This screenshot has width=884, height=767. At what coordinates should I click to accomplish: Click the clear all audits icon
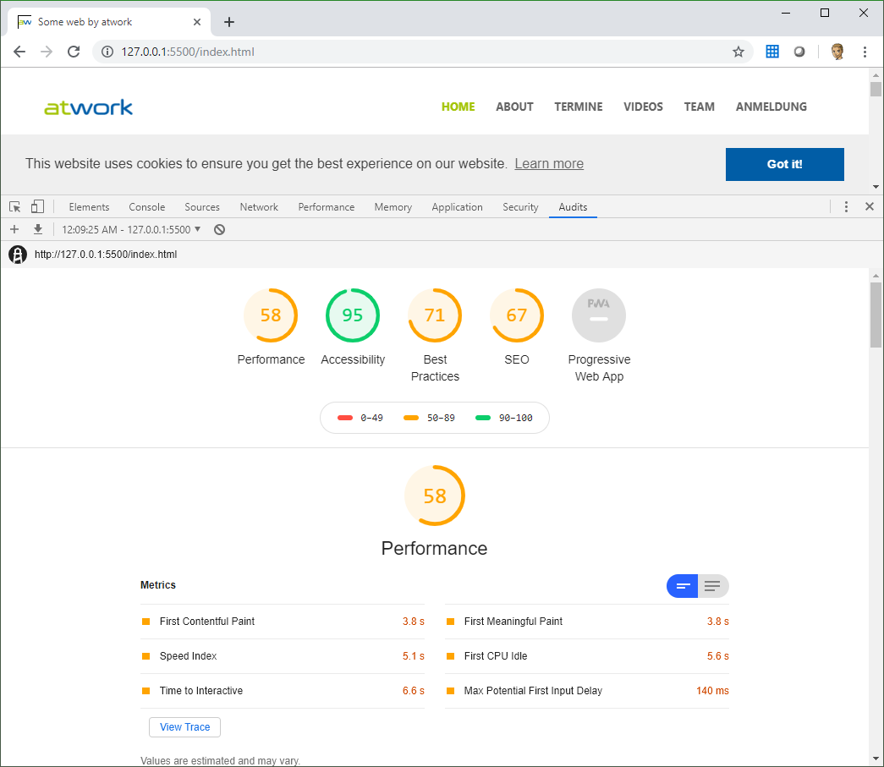[x=219, y=229]
